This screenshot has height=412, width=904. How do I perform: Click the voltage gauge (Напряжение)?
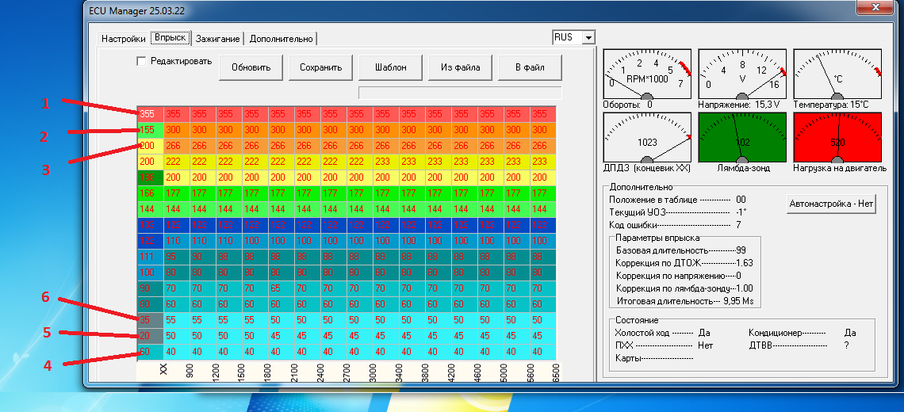tap(742, 74)
